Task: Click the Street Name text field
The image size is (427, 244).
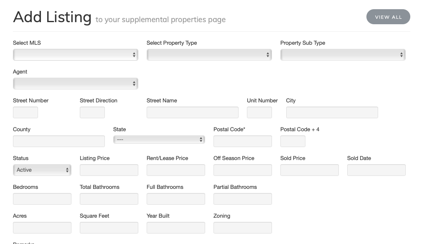Action: tap(192, 112)
